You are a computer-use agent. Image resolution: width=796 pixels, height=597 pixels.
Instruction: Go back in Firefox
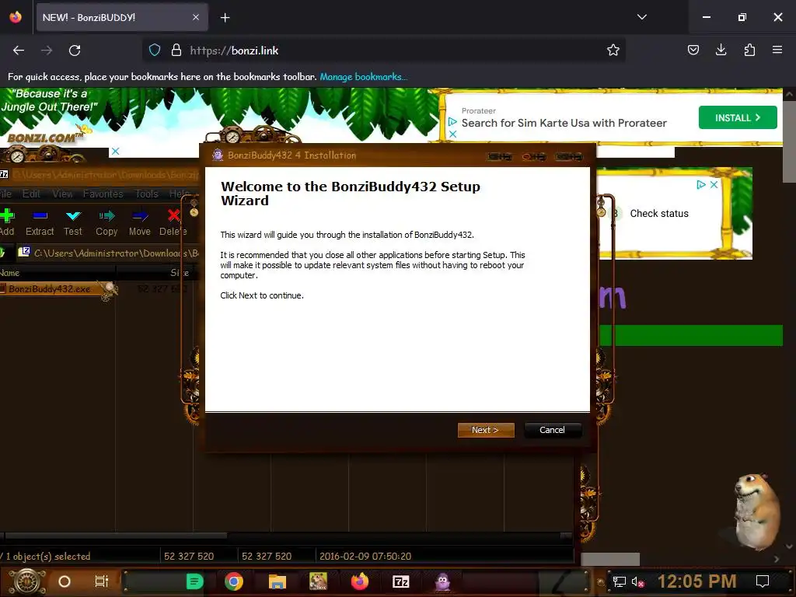(19, 51)
